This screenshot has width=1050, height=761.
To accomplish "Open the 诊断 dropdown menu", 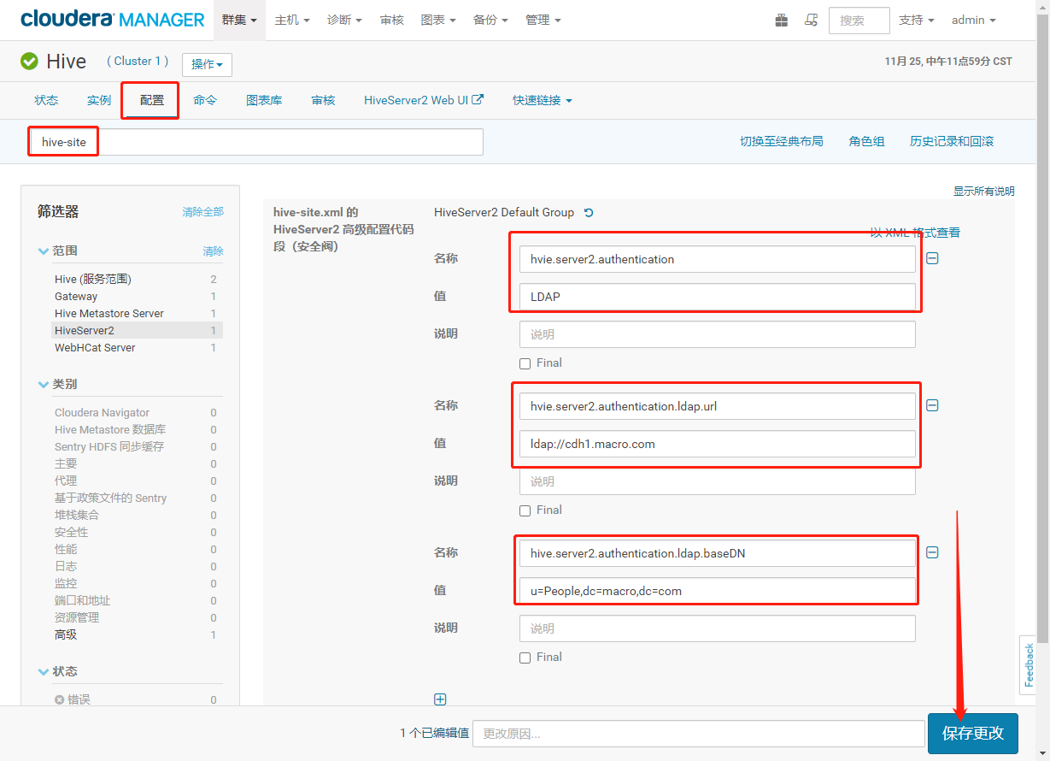I will [x=344, y=20].
